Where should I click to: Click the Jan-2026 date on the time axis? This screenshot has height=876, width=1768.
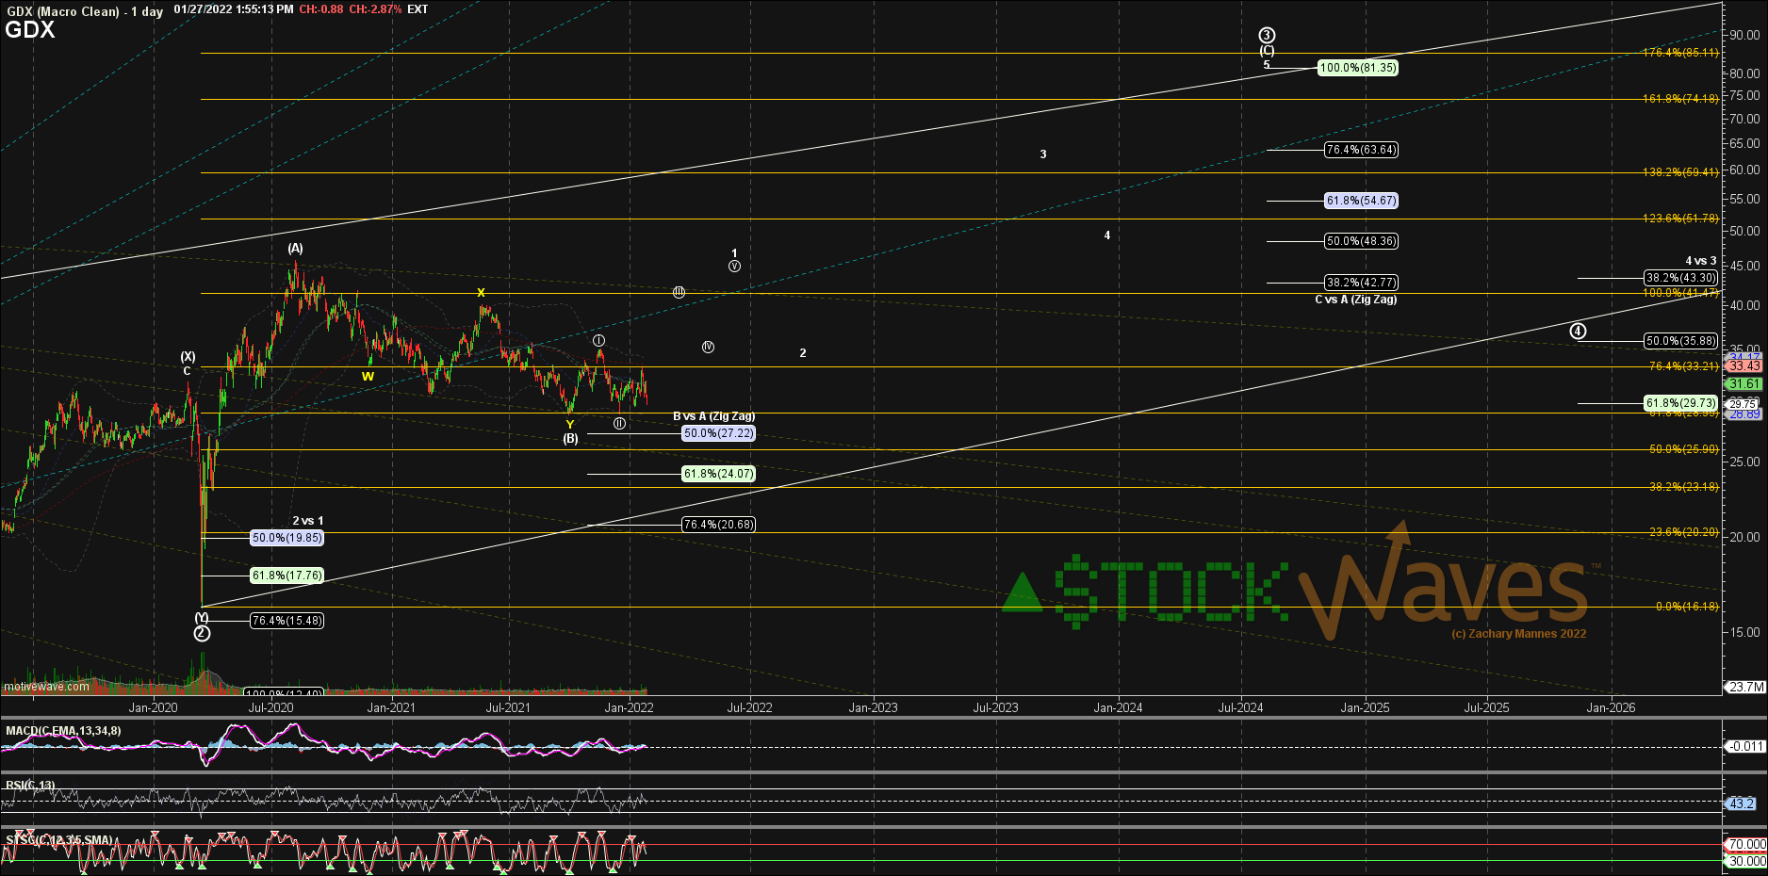[x=1611, y=707]
